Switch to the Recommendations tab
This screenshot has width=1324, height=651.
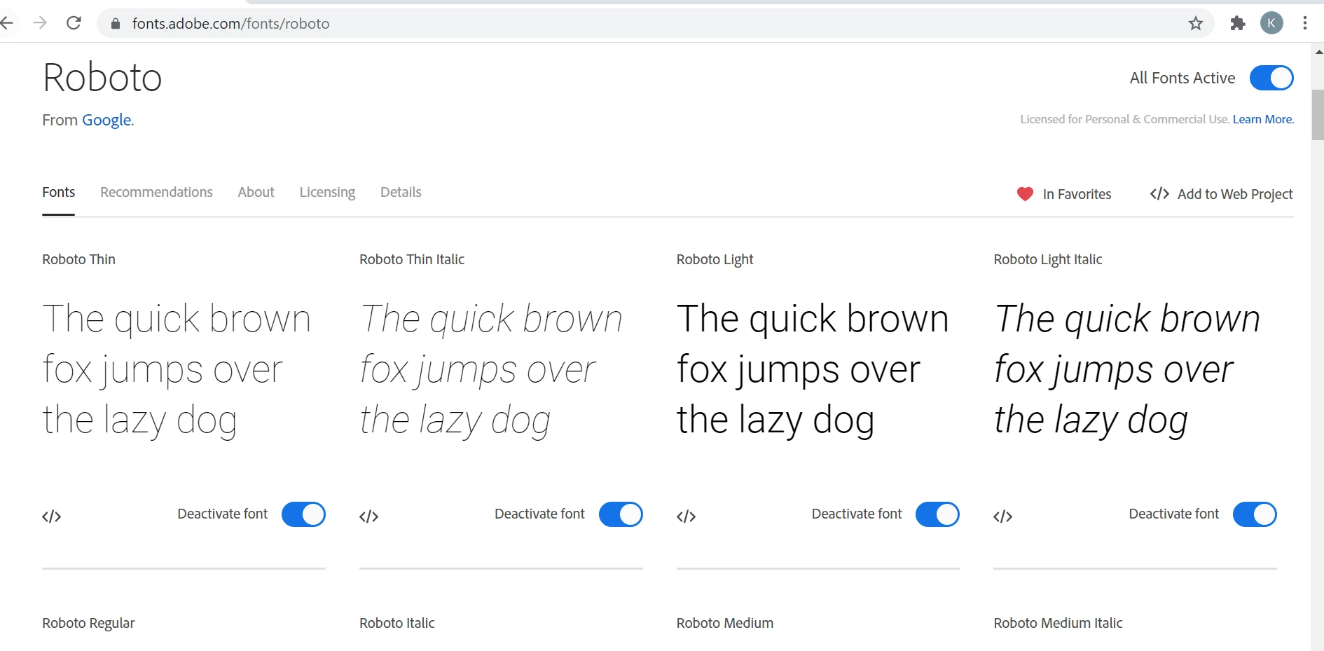[156, 192]
